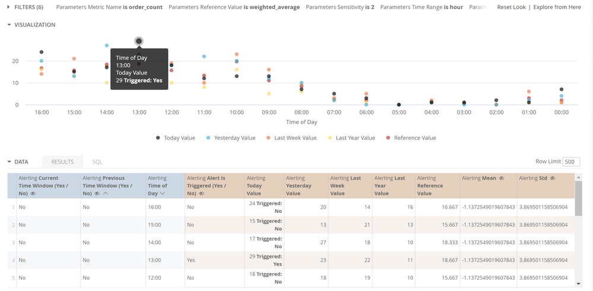Image resolution: width=593 pixels, height=291 pixels.
Task: Toggle Yesterday Value series in legend
Action: [x=231, y=137]
